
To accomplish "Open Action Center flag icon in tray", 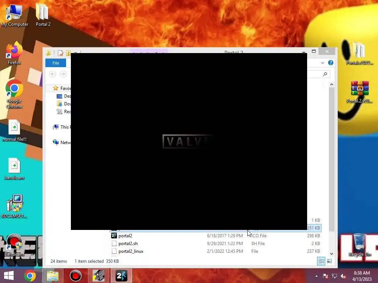I will [325, 276].
